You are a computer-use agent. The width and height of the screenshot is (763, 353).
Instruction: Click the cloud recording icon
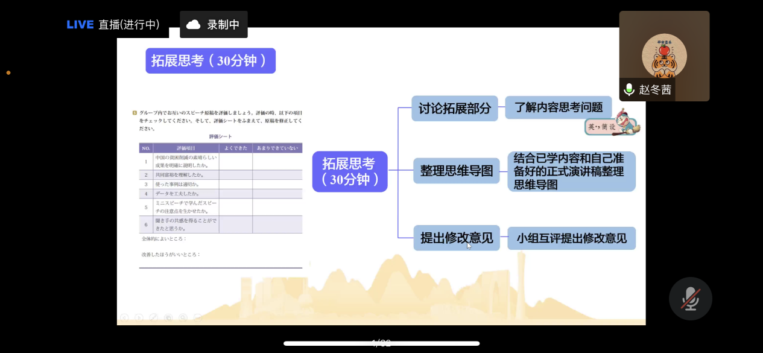tap(193, 25)
